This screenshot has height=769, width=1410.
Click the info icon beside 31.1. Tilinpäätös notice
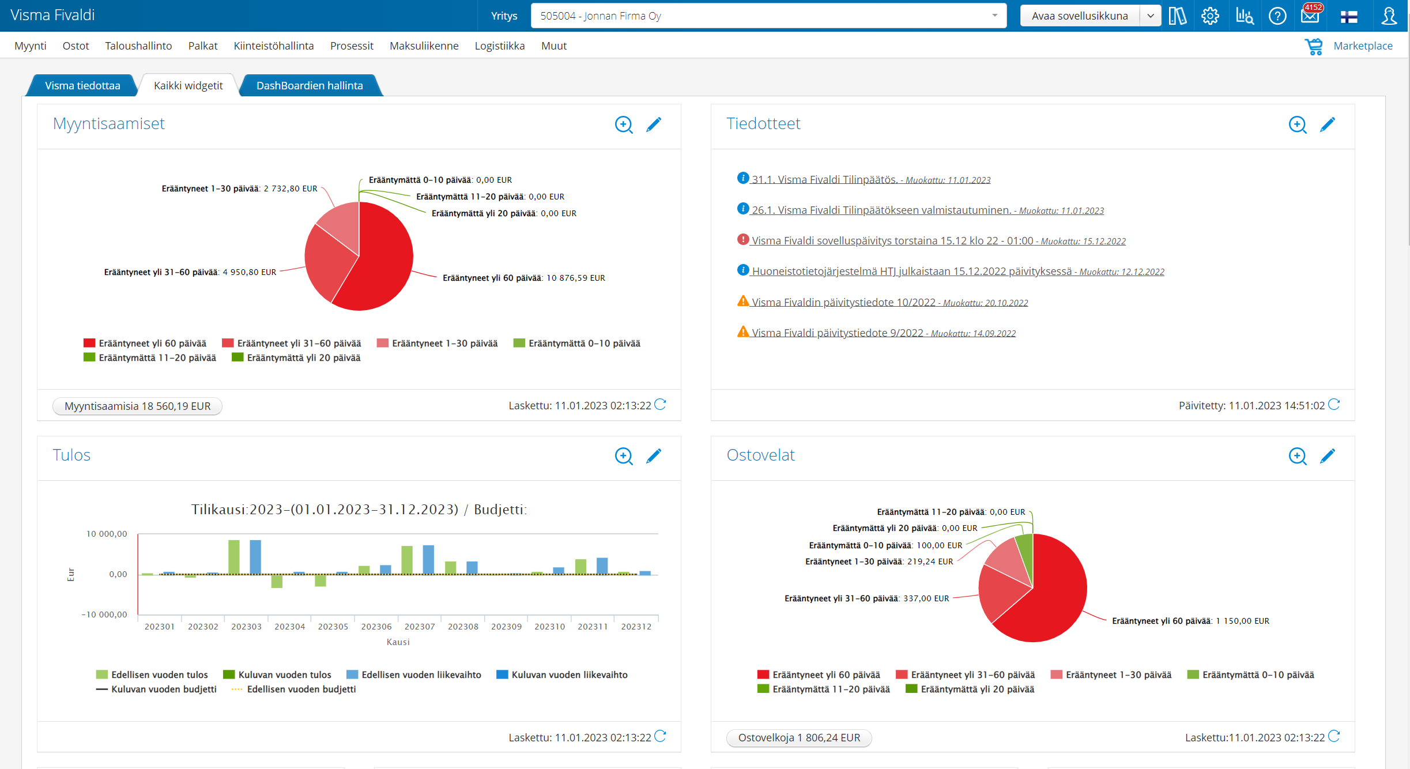point(743,178)
